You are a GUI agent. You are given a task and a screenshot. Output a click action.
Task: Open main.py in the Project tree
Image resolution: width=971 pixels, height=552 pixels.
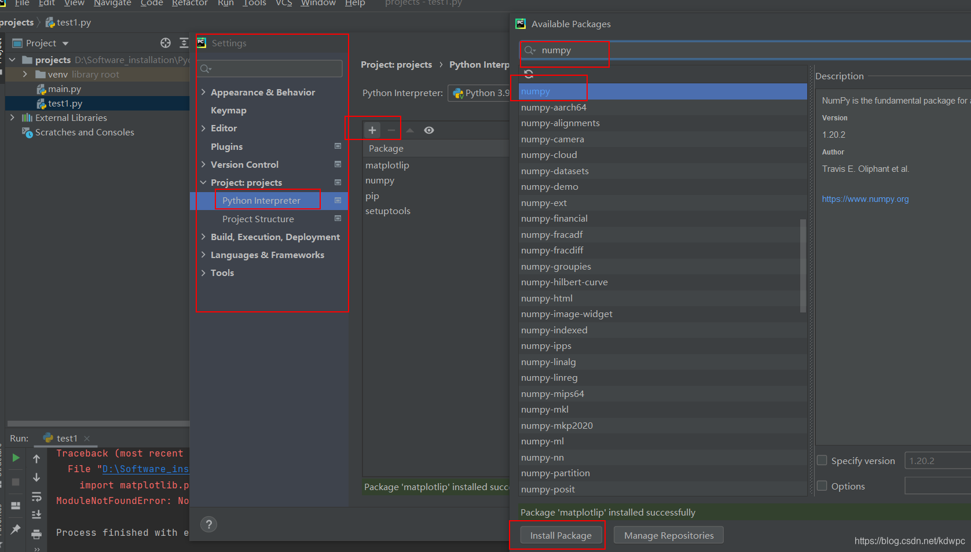[64, 89]
